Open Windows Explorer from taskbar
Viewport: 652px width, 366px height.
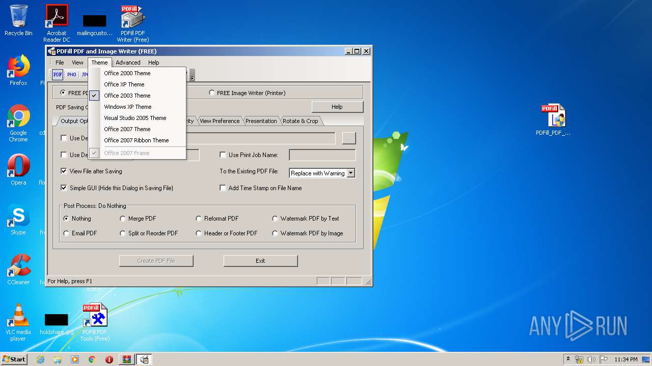58,359
